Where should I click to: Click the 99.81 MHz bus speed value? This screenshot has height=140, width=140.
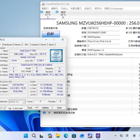pyautogui.click(x=18, y=91)
